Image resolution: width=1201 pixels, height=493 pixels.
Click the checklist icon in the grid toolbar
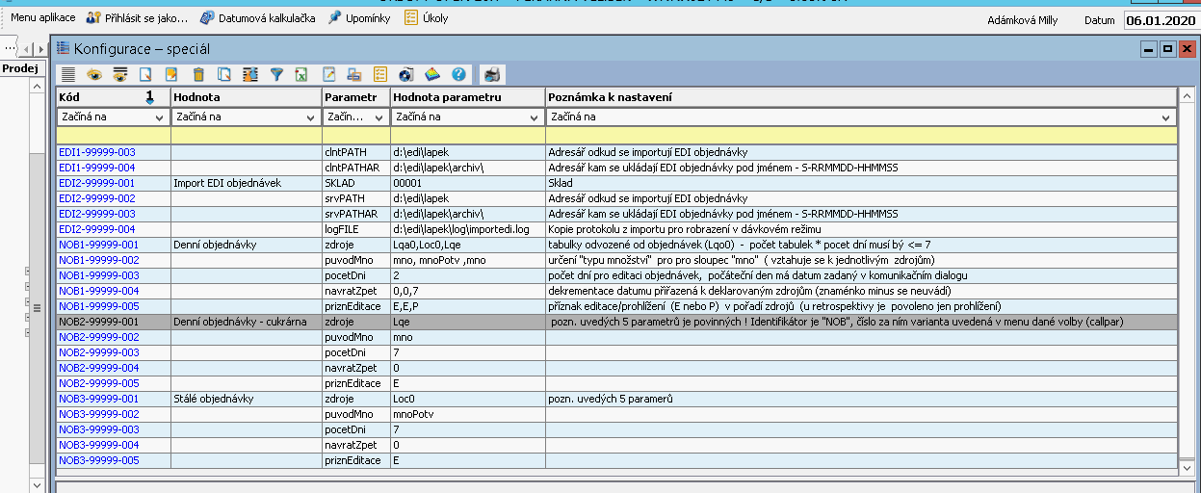coord(380,74)
